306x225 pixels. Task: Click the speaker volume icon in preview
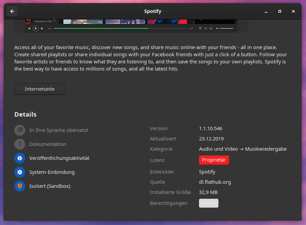point(217,29)
